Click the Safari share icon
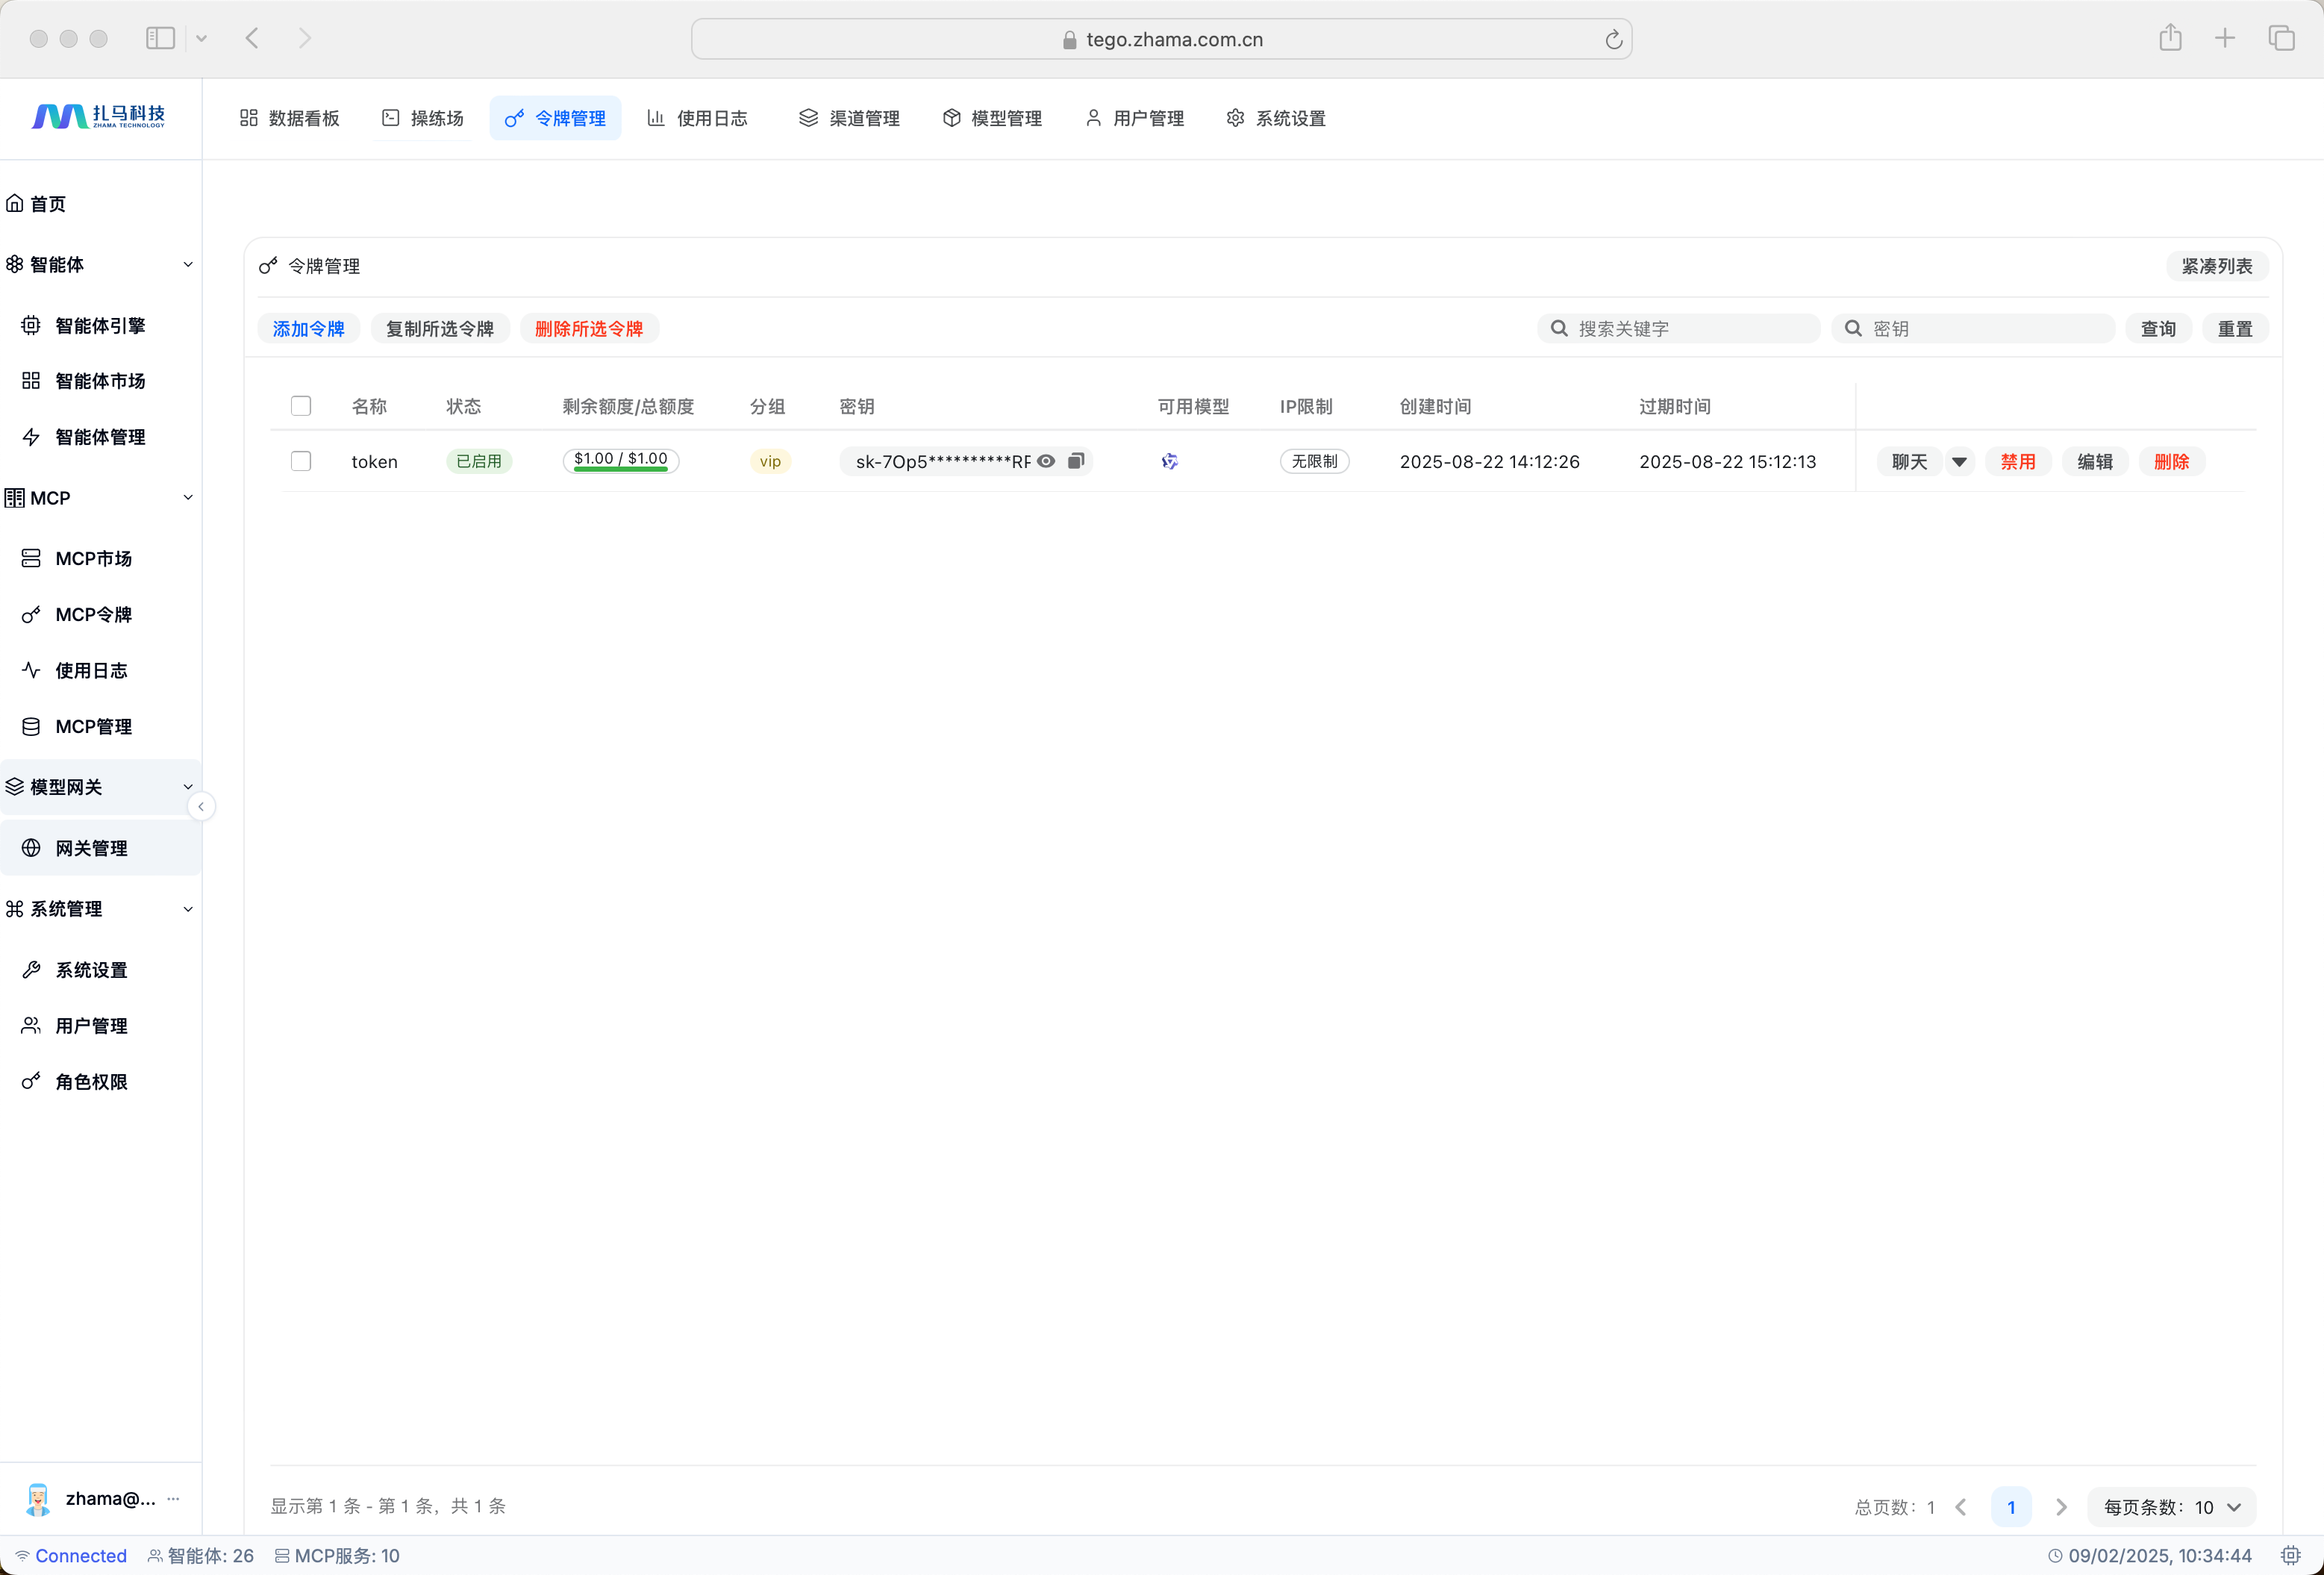This screenshot has height=1575, width=2324. (2170, 39)
